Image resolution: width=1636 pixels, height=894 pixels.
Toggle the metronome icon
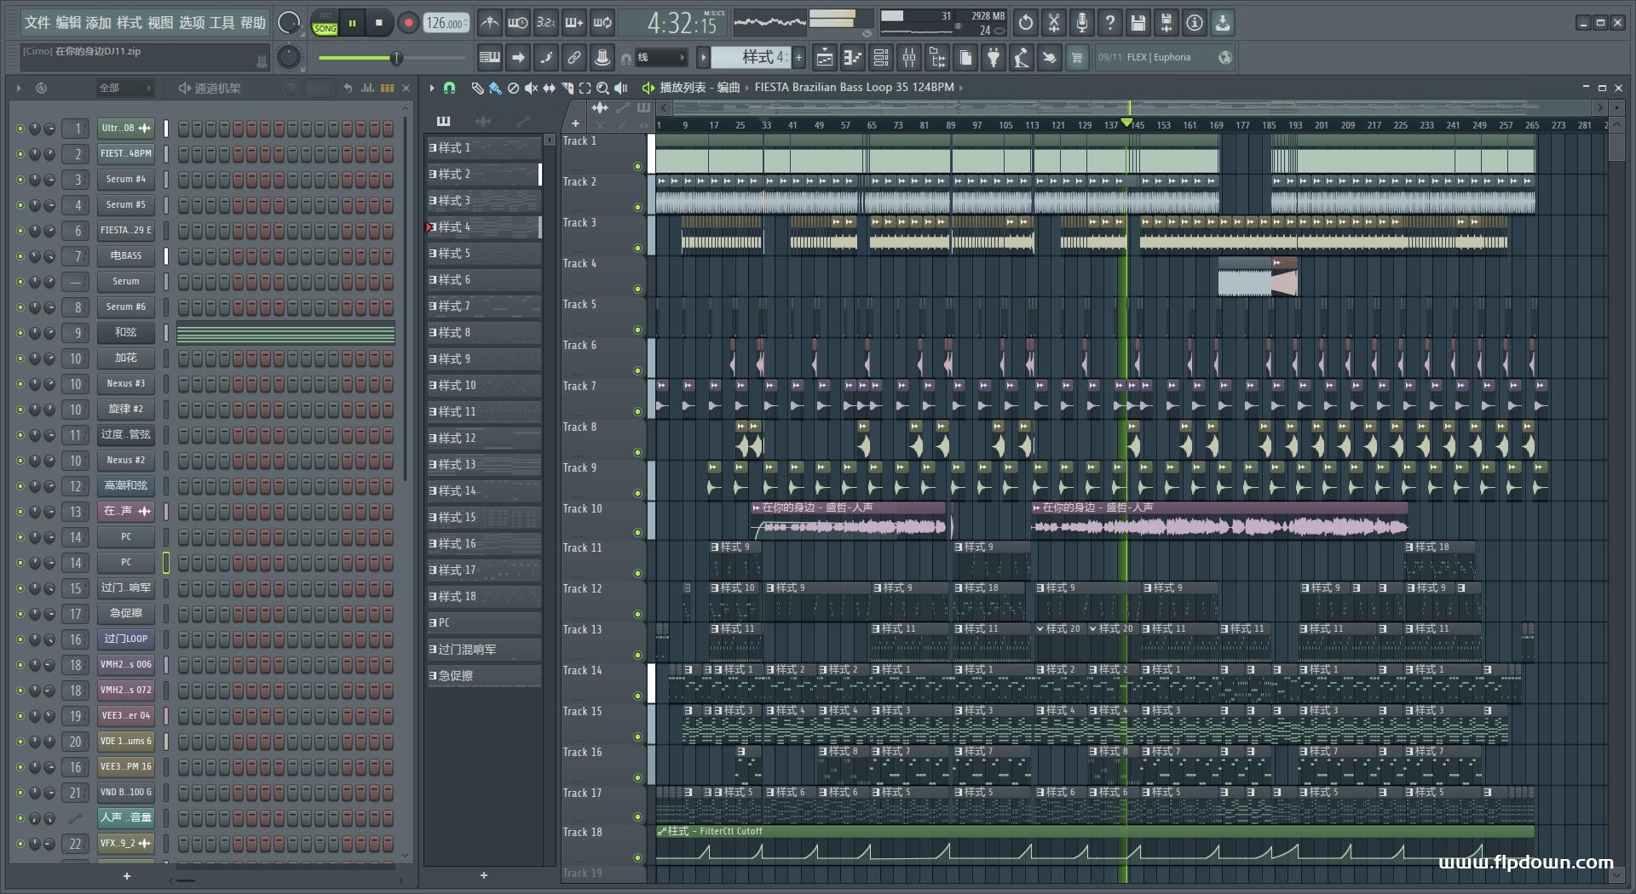[489, 23]
